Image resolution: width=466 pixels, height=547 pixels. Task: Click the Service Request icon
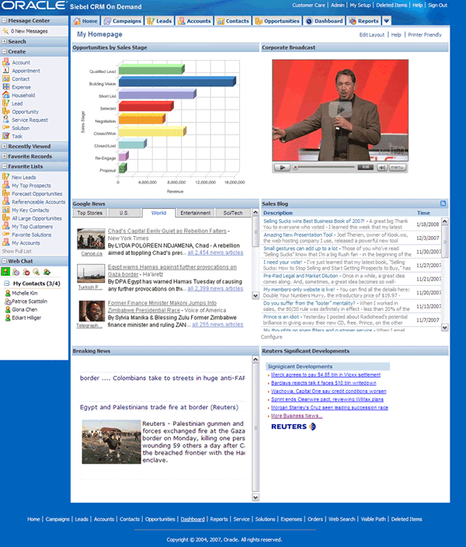(x=6, y=120)
